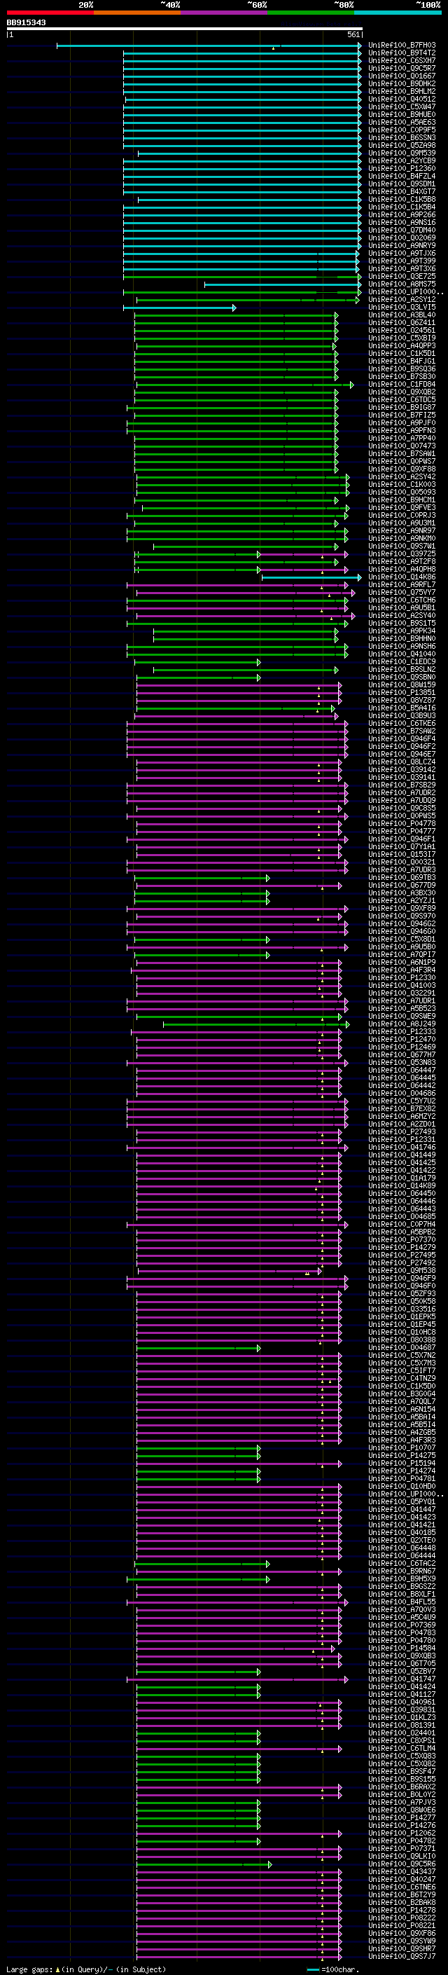
Task: Click the UniRef100_C1FD84 label
Action: click(401, 384)
